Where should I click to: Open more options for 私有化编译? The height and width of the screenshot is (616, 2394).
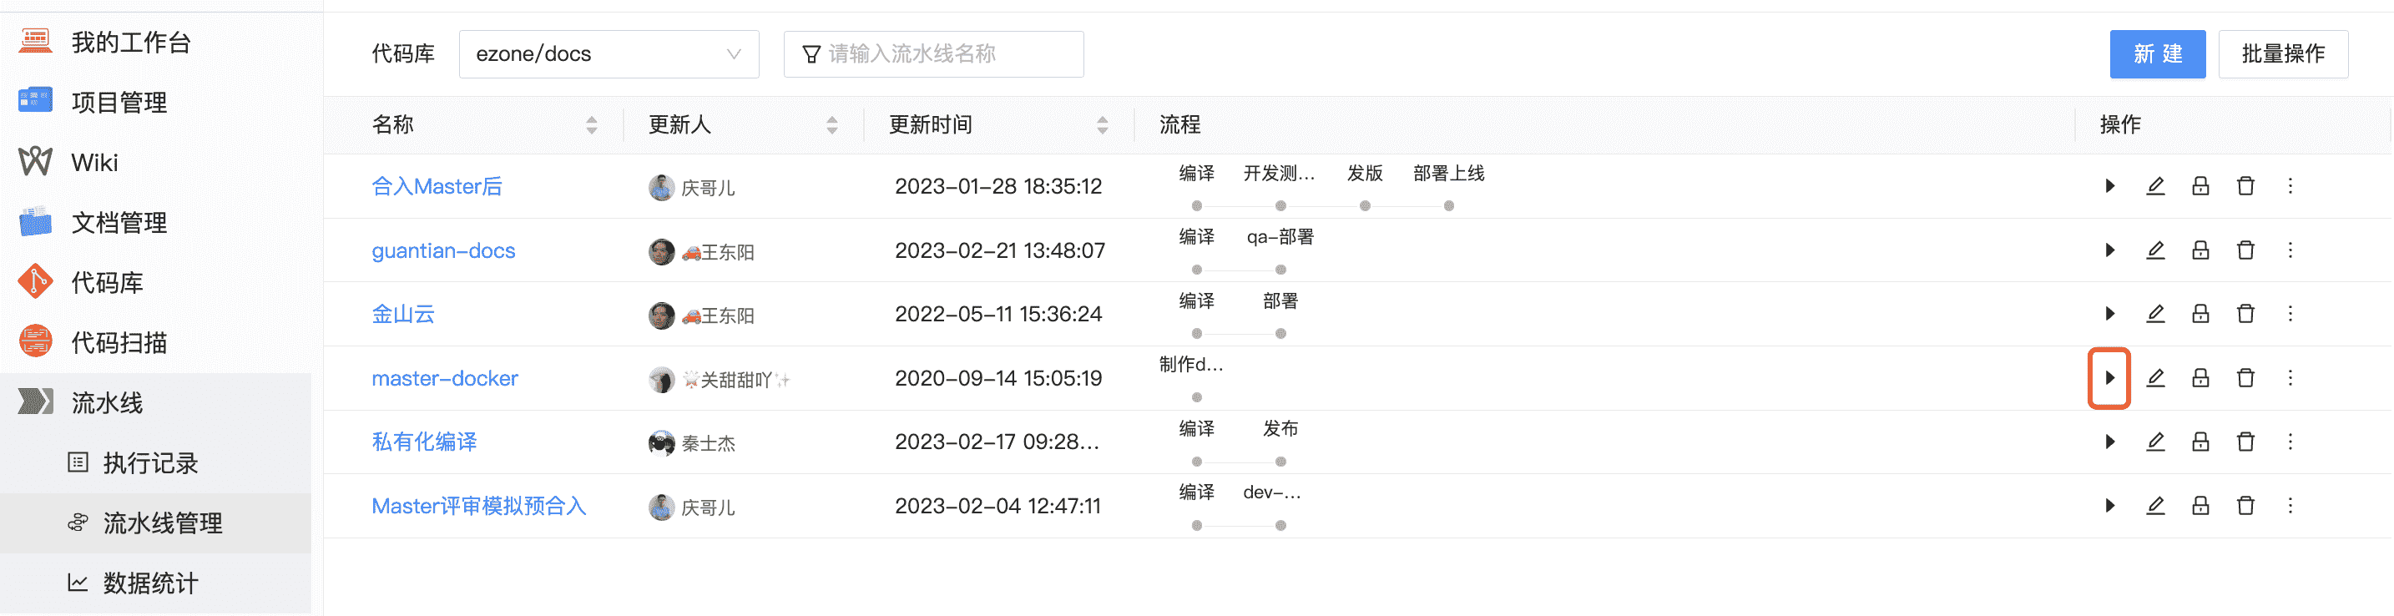2290,442
